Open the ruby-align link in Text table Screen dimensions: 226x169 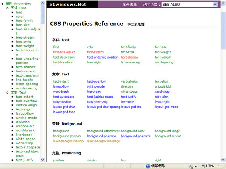(162, 97)
